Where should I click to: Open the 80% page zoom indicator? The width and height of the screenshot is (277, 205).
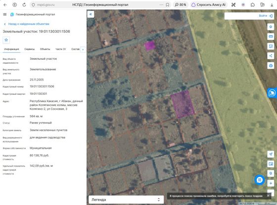[181, 5]
